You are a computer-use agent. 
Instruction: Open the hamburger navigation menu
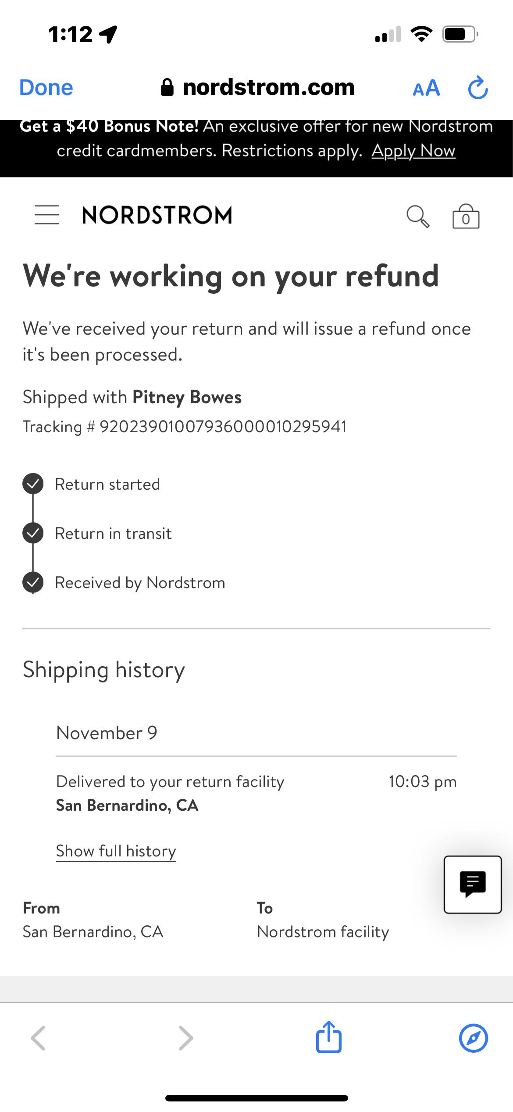[x=47, y=215]
